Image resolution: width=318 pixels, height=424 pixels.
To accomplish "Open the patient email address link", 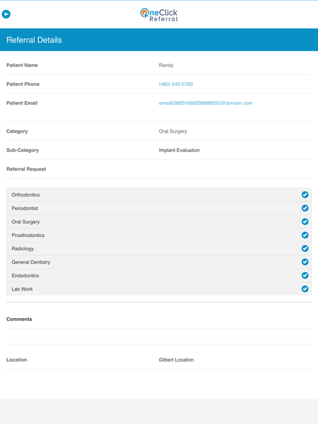I will coord(205,103).
